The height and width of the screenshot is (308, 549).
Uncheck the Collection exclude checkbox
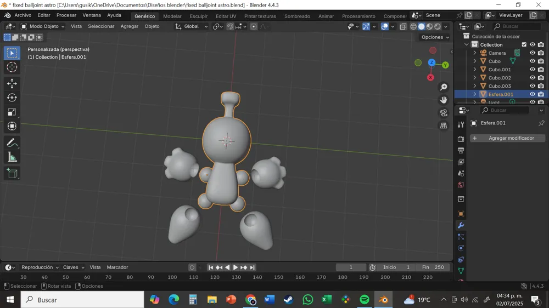coord(524,44)
